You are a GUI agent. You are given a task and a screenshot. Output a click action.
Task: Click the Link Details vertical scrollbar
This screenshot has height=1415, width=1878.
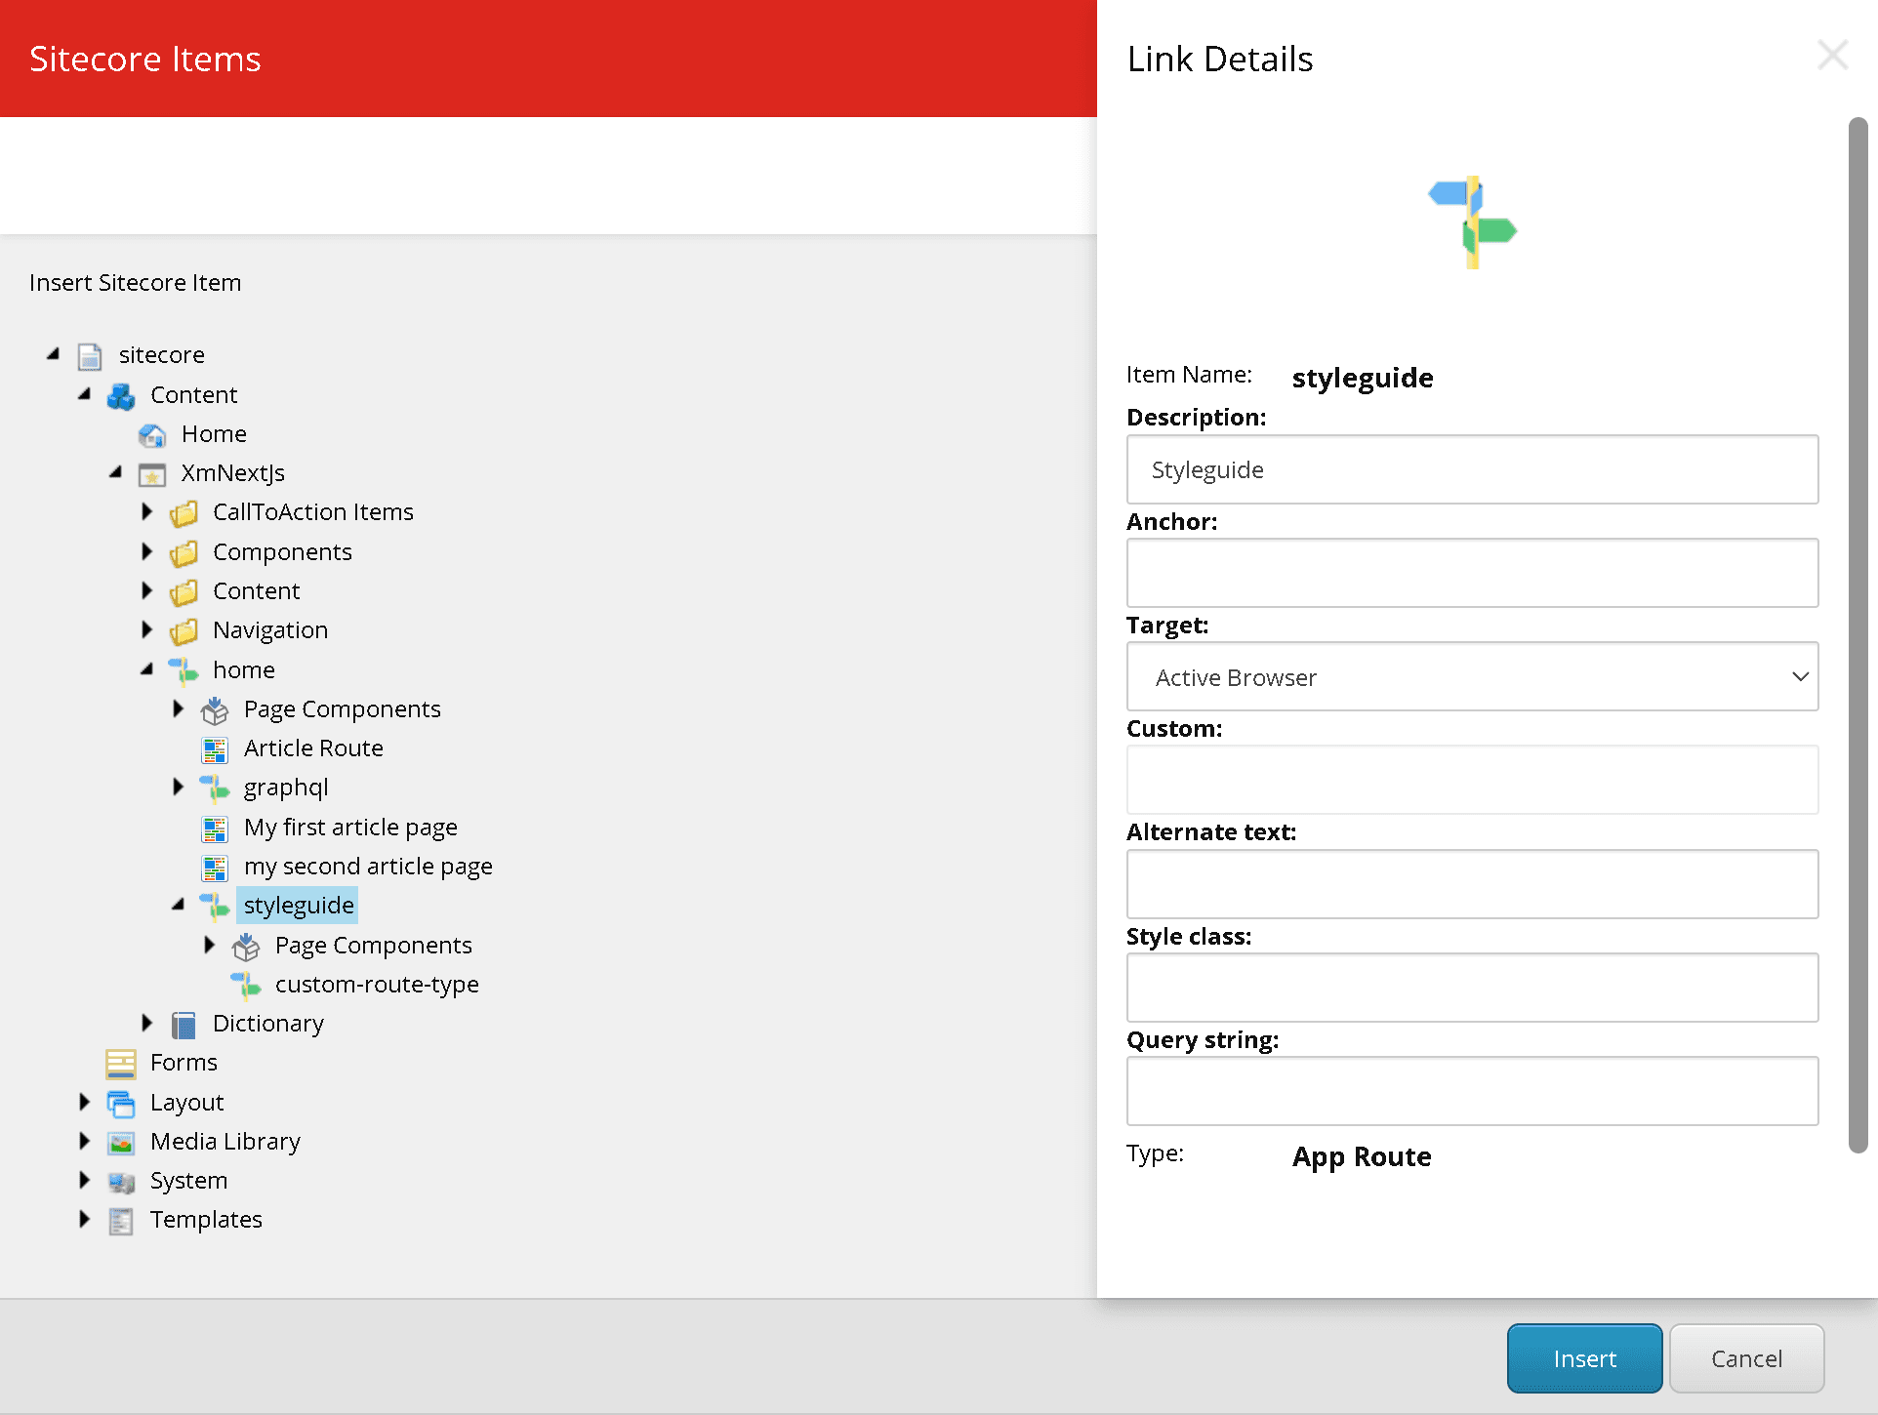[x=1858, y=634]
